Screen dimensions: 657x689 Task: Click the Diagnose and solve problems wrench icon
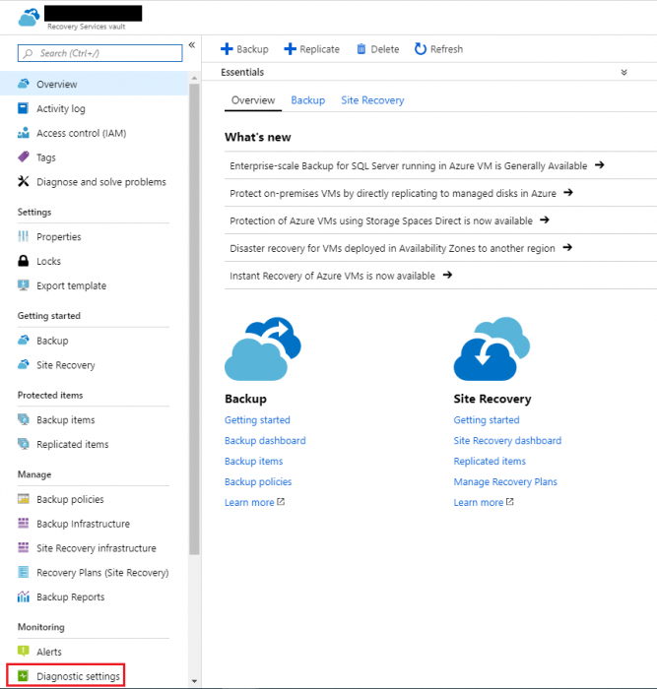(24, 181)
